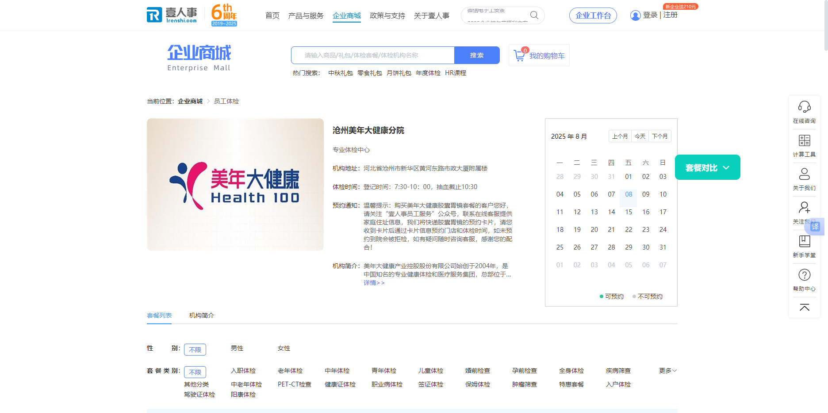Open 在线咨询 headset icon in sidebar

[804, 107]
